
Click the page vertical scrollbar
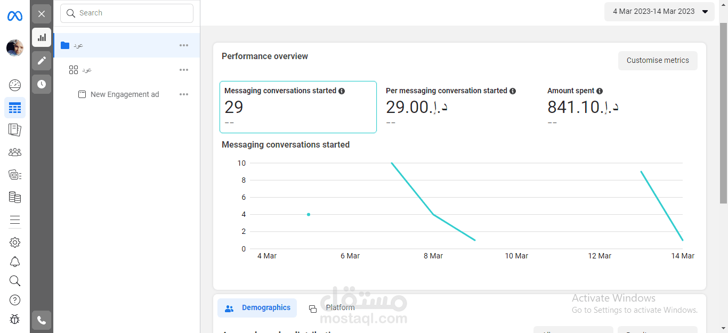coord(723,113)
